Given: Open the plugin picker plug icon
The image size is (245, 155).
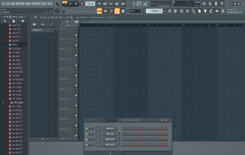Looking at the screenshot, I should point(205,11).
